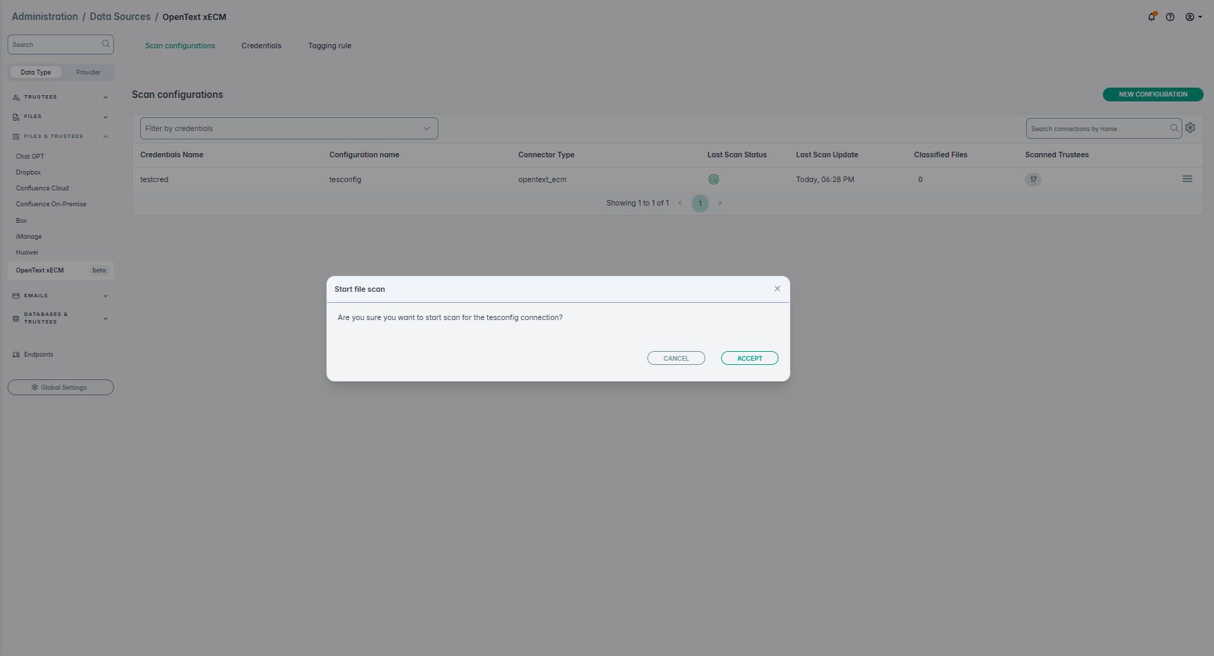
Task: Click the last scan status icon
Action: (714, 179)
